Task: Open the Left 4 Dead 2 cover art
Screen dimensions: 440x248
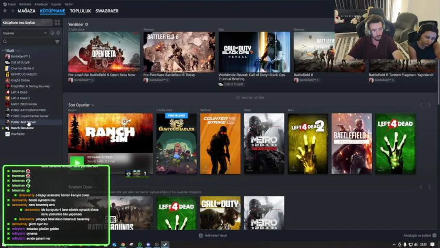Action: pos(308,144)
